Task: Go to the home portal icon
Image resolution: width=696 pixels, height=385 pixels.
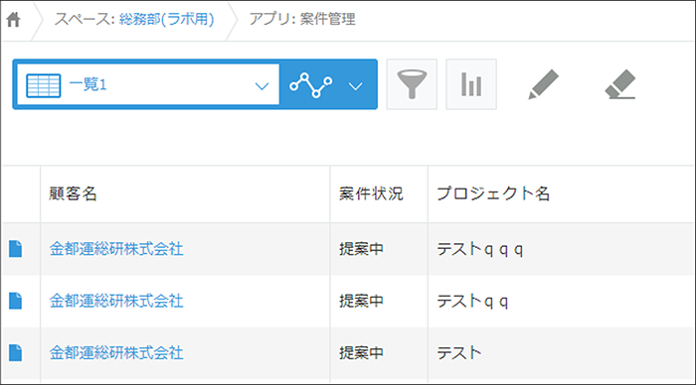Action: (13, 20)
